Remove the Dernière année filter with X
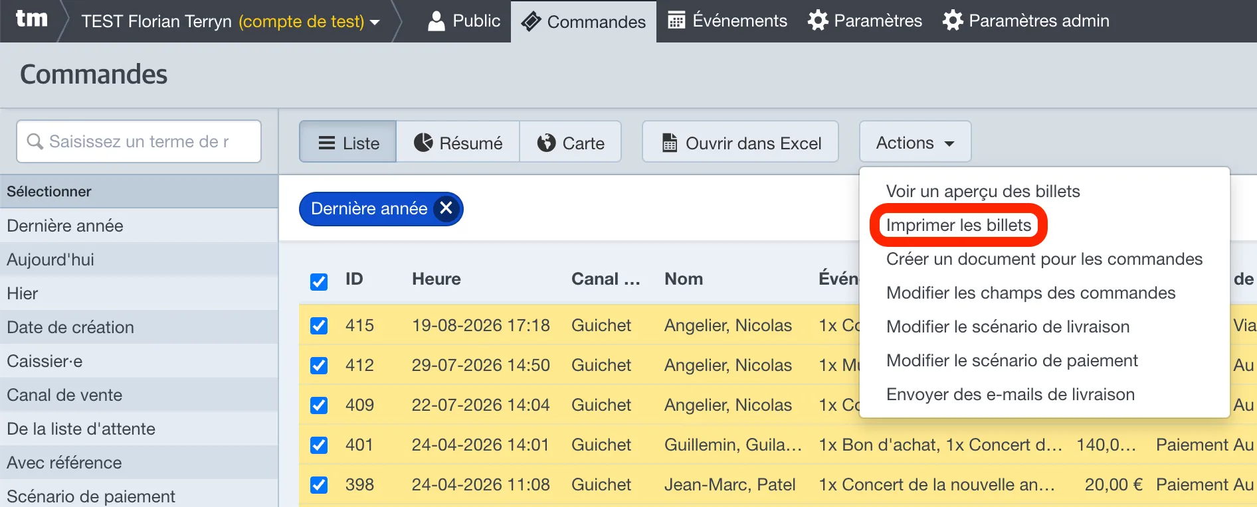This screenshot has width=1257, height=507. (x=446, y=208)
